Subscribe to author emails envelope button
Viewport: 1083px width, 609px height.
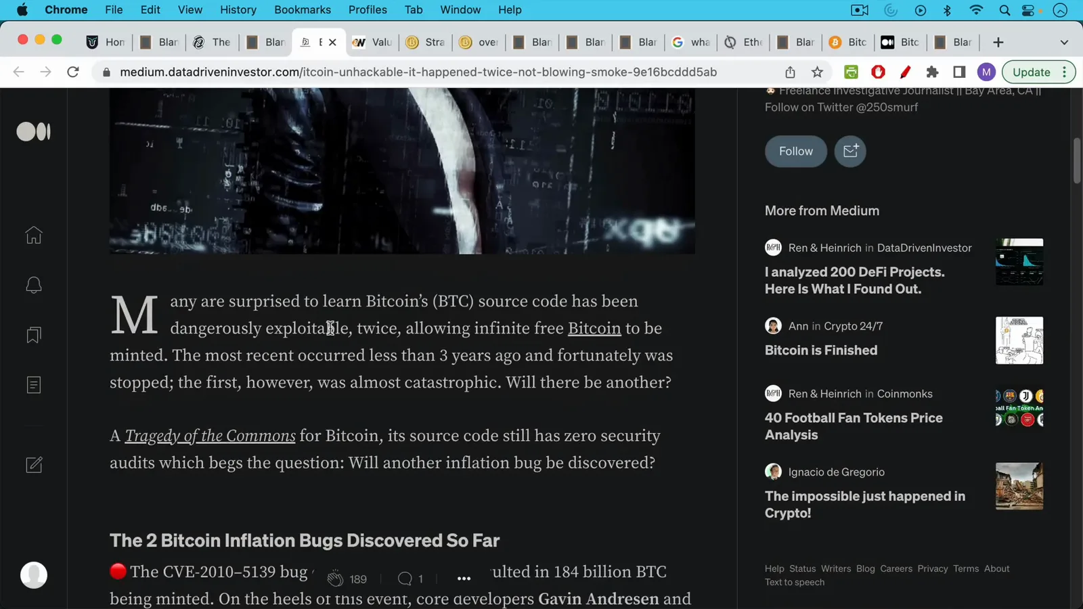(x=850, y=151)
